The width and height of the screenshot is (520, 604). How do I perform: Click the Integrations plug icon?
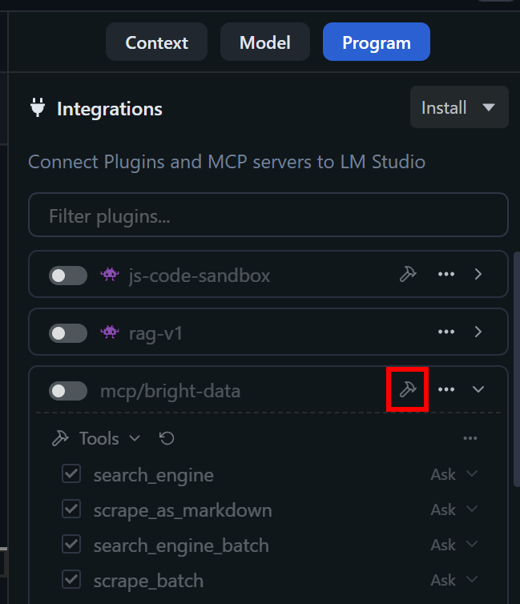click(38, 108)
